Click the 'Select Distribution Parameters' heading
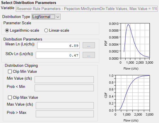This screenshot has height=123, width=159. (x=29, y=3)
